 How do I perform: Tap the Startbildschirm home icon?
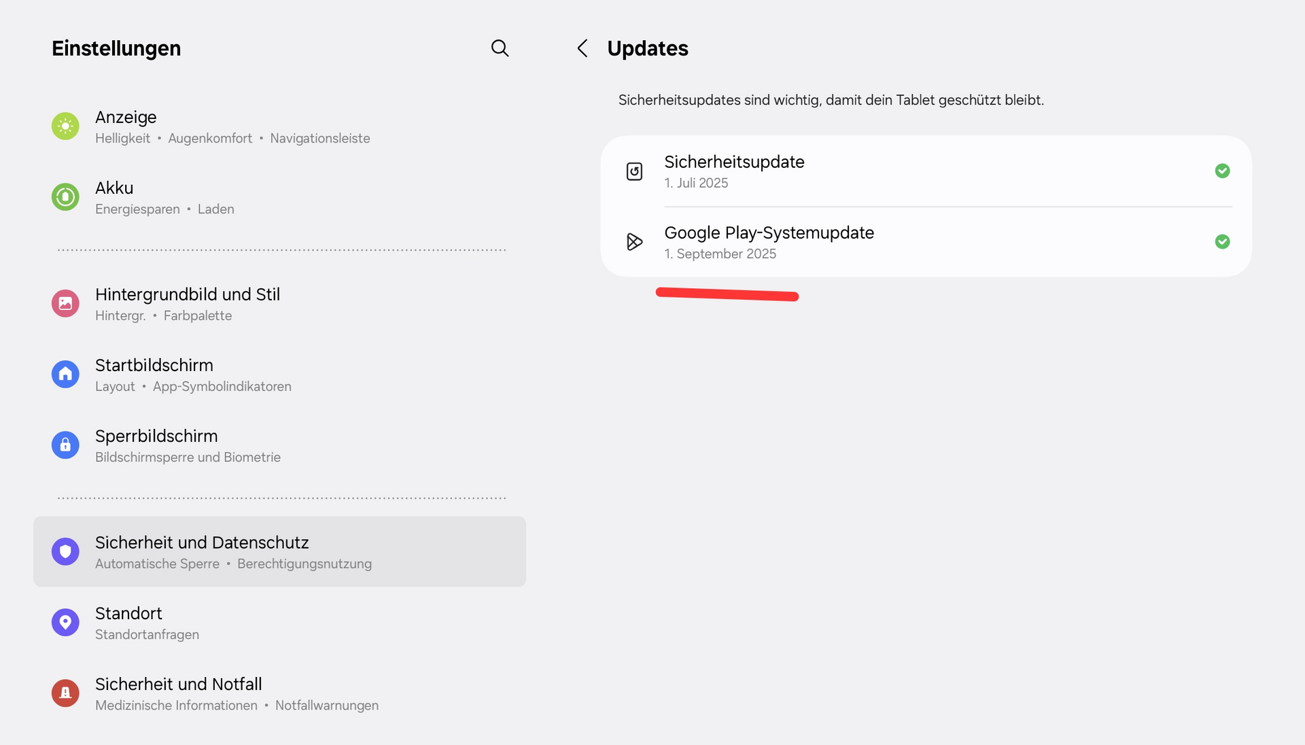pos(65,374)
